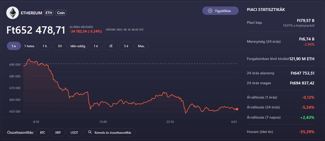The image size is (325, 141).
Task: Click the Mennyiség value Ft6,74 B
Action: click(x=307, y=39)
